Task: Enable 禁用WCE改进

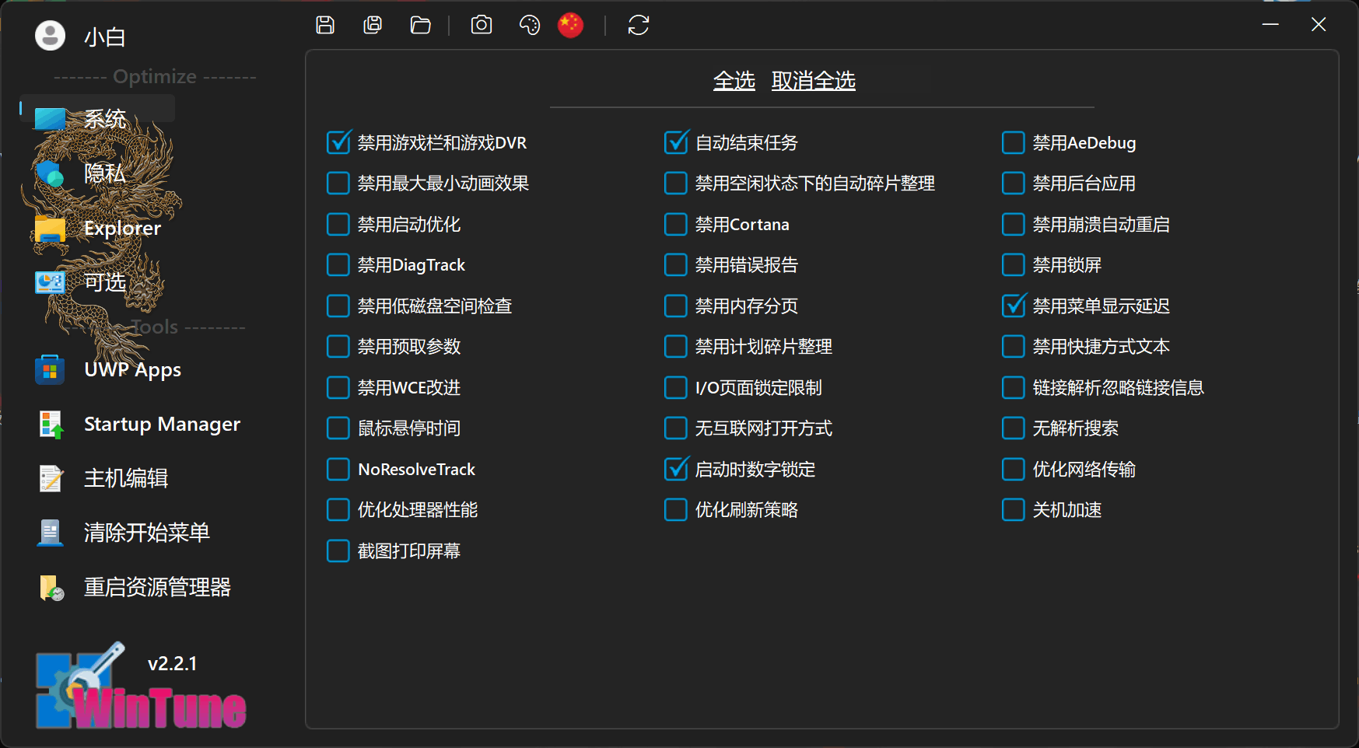Action: coord(338,388)
